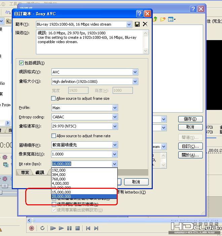Open the view menu icon in Render As
Screen dimensions: 222x236
tap(172, 19)
